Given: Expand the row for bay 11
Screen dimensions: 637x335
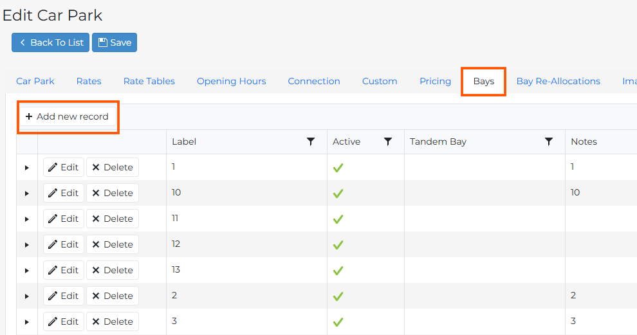Looking at the screenshot, I should click(x=27, y=219).
